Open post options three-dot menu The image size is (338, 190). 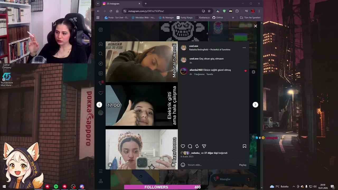click(x=244, y=48)
